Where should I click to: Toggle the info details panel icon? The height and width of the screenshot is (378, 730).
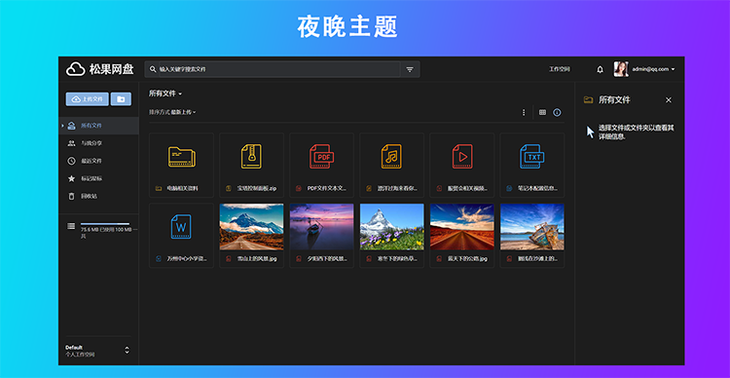click(557, 112)
